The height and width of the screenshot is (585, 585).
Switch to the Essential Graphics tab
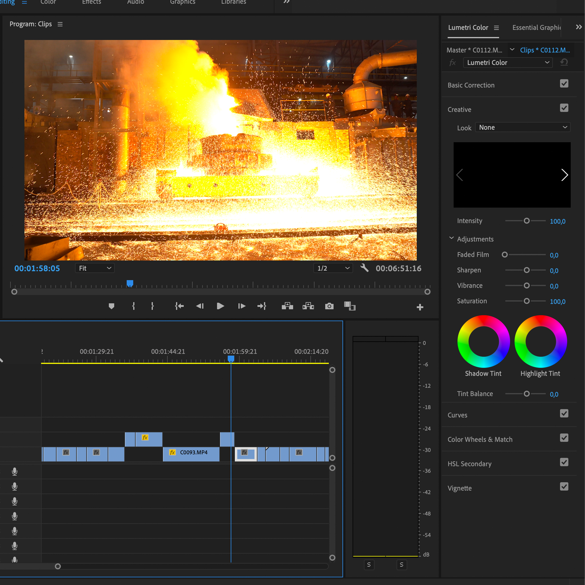536,27
